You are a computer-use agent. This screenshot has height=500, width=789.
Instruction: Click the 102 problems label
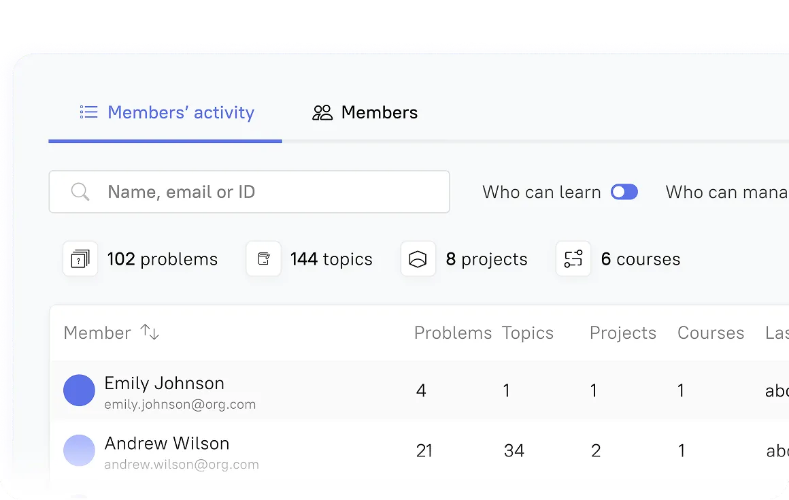pyautogui.click(x=163, y=259)
